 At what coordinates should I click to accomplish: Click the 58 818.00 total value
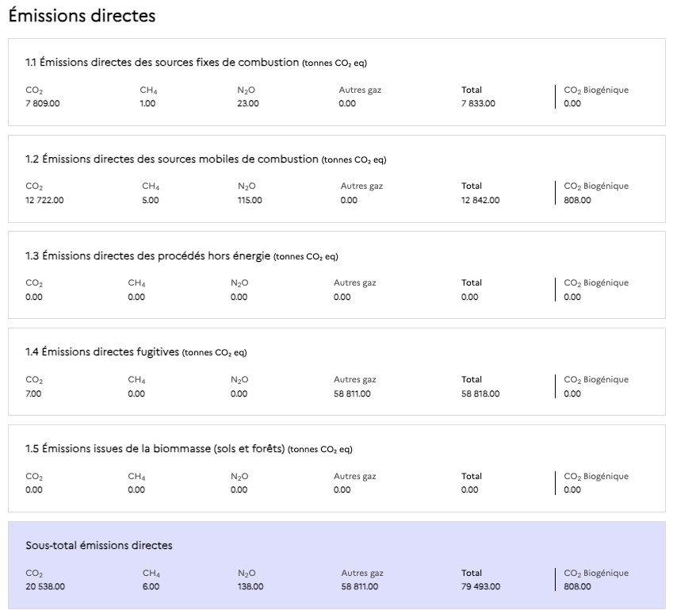[480, 394]
